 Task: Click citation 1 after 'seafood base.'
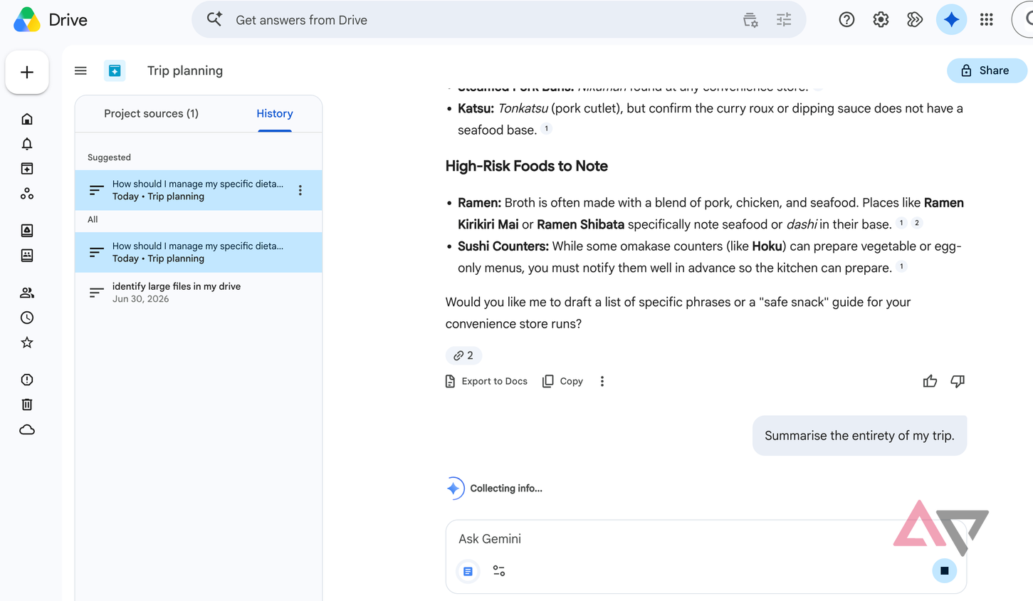[547, 129]
